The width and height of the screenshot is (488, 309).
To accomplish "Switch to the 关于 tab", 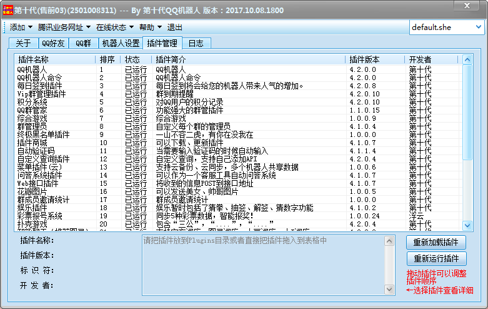I will (x=24, y=43).
